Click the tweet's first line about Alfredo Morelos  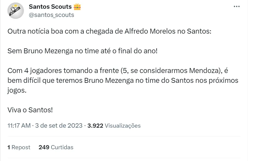109,31
